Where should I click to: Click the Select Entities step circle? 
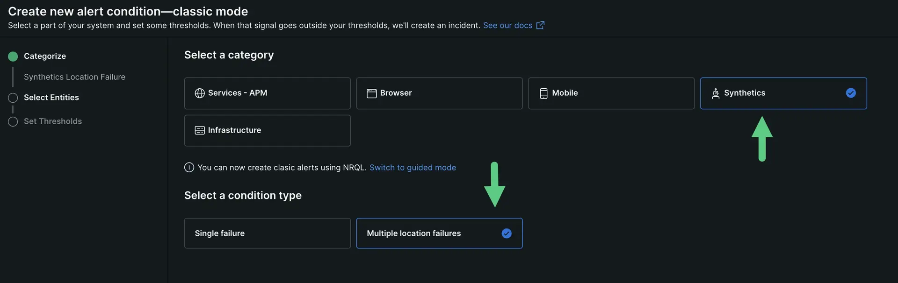point(13,98)
